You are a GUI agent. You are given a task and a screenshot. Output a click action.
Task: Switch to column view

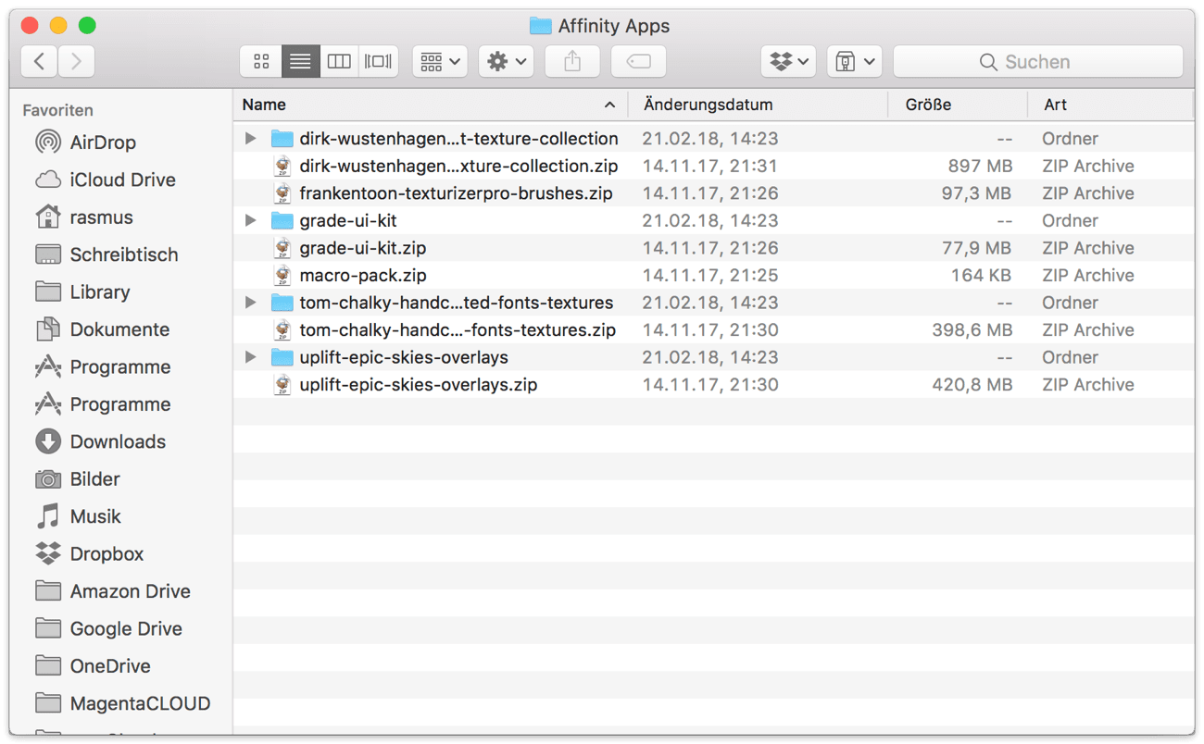click(x=339, y=61)
